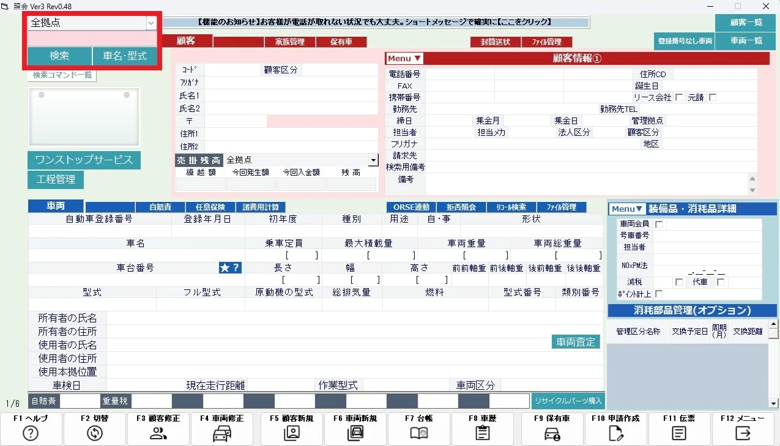The width and height of the screenshot is (780, 446).
Task: Open the 諸費用計算 tab
Action: [x=261, y=207]
